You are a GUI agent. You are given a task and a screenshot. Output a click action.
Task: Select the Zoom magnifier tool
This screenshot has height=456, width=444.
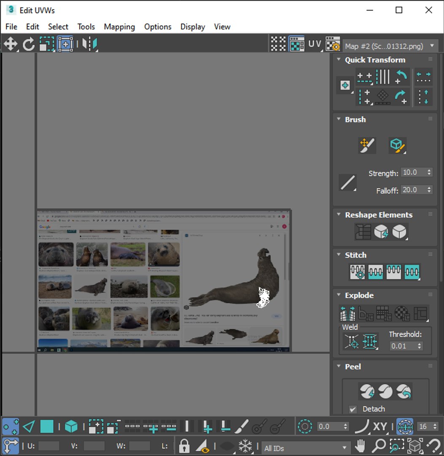pyautogui.click(x=379, y=445)
